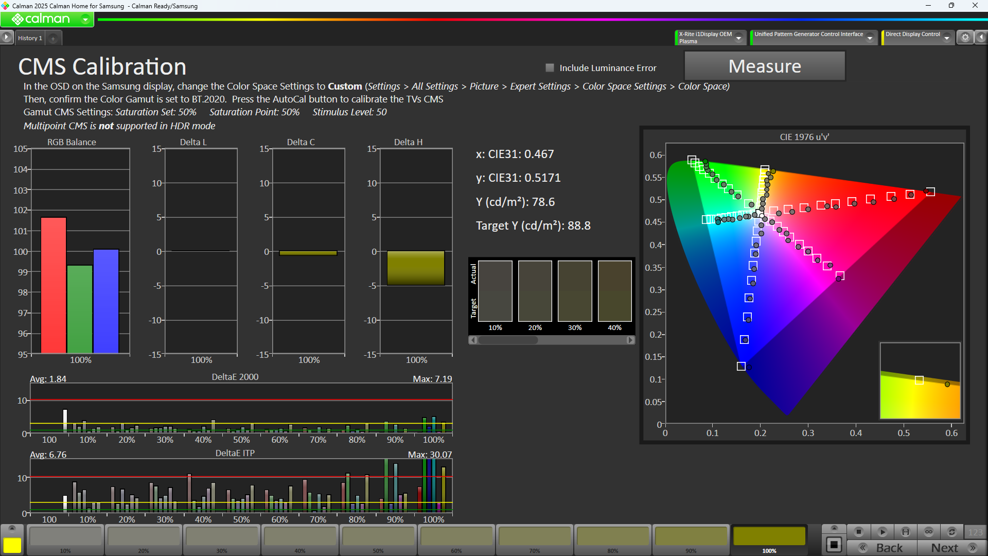Screen dimensions: 988x556
Task: Click the bracket read-range icon
Action: [906, 532]
